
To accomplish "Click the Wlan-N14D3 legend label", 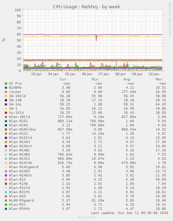I will pyautogui.click(x=19, y=171).
